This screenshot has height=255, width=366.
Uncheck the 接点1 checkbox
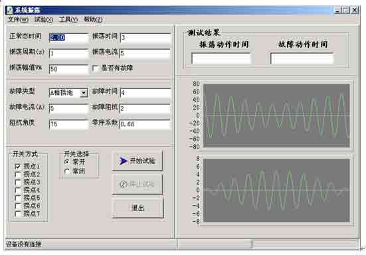18,166
